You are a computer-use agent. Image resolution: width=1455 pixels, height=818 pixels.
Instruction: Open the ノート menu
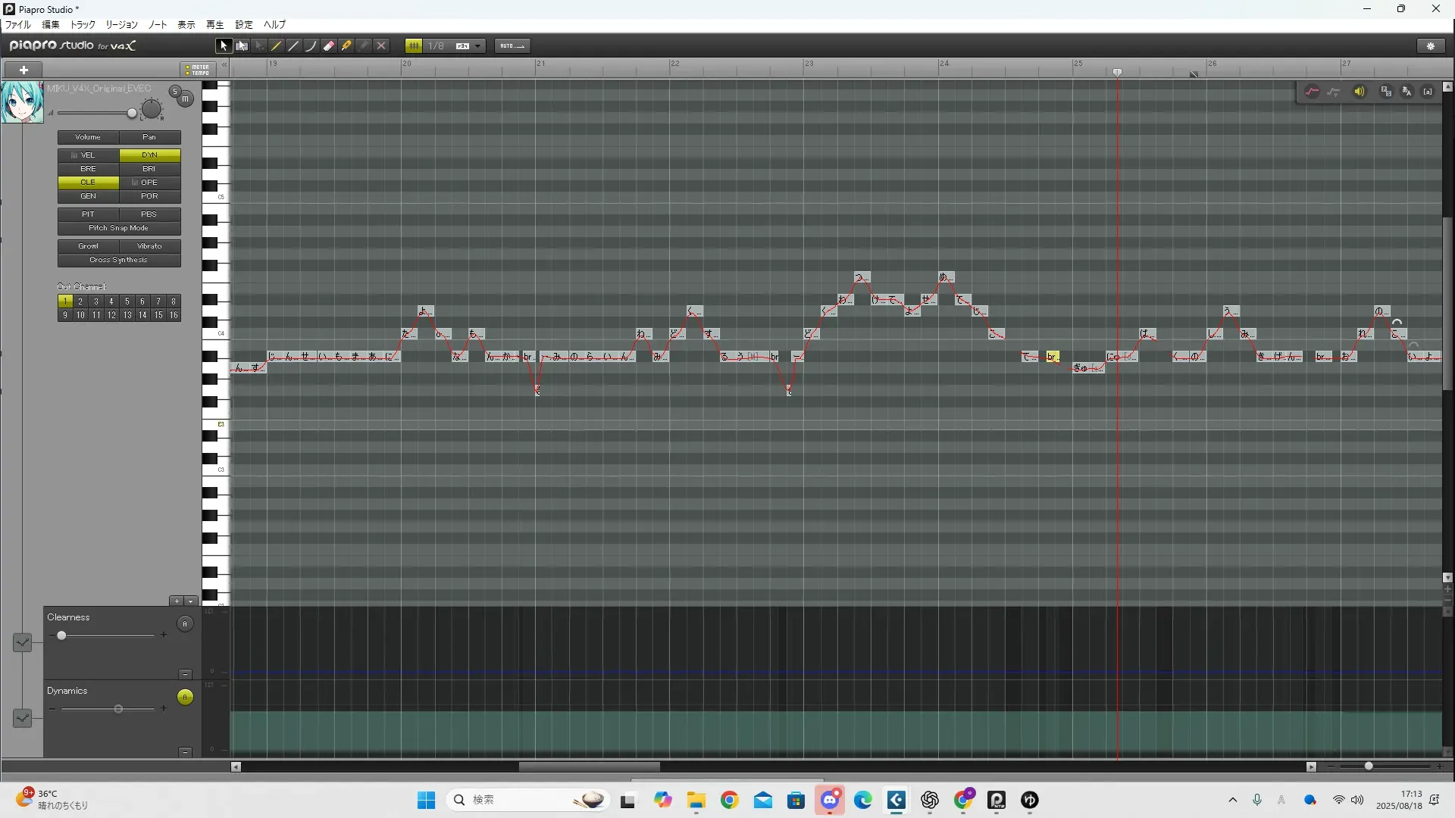coord(158,25)
